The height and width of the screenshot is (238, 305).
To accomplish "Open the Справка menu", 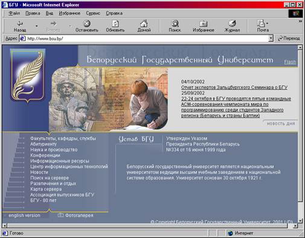I will (114, 13).
